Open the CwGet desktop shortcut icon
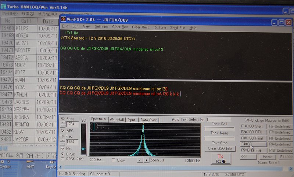 (5, 165)
